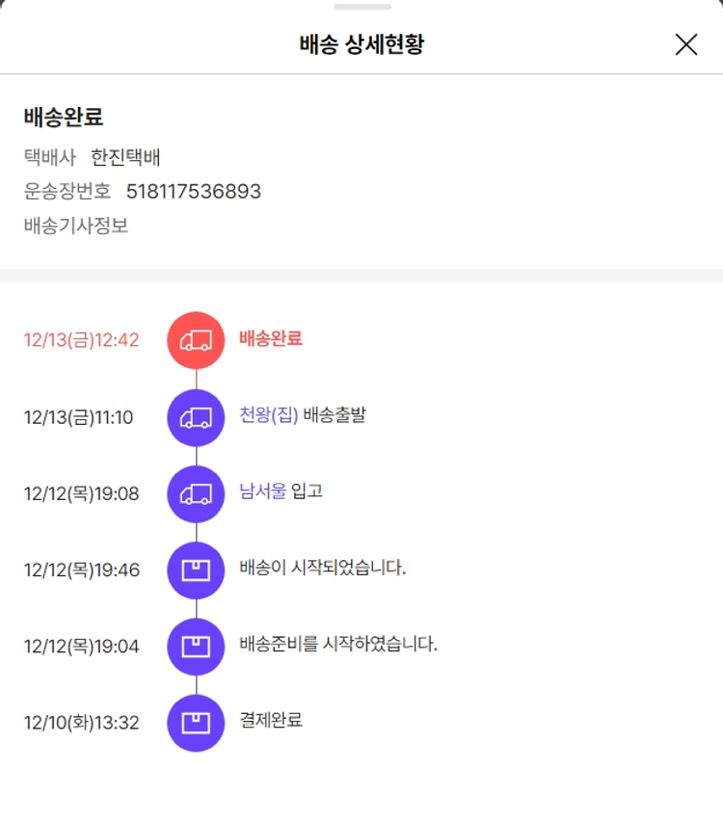Click the 배송 상세현황 header title
Viewport: 723px width, 822px height.
coord(361,45)
